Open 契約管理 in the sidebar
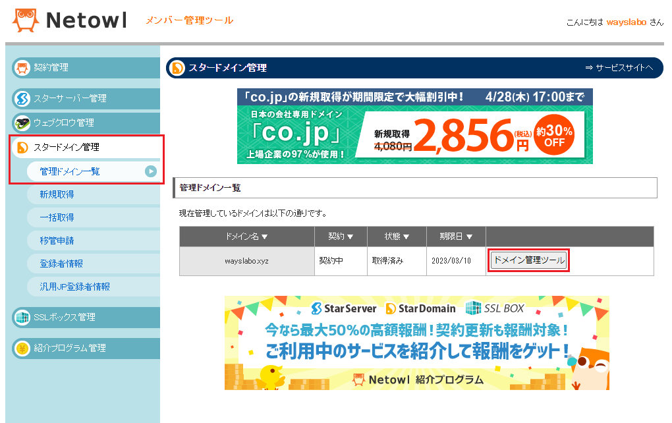 tap(86, 68)
